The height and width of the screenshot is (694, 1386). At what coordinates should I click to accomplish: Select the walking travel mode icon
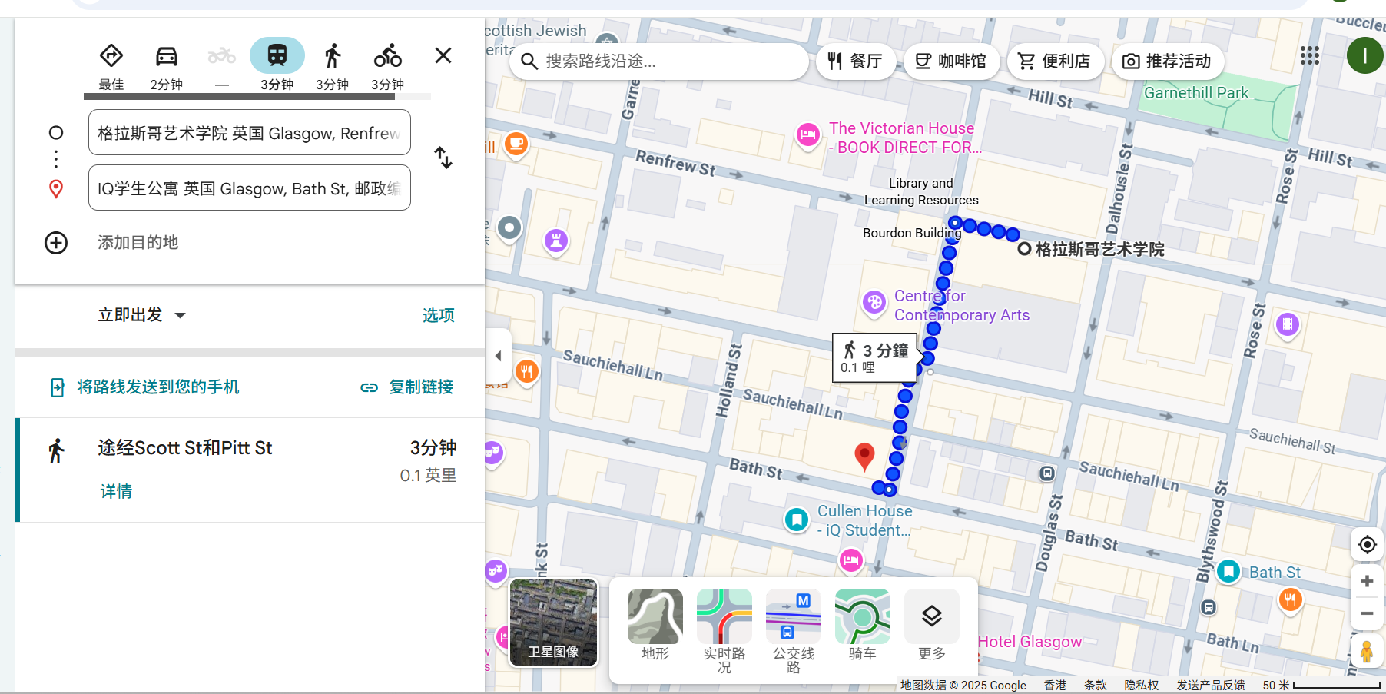pos(332,57)
